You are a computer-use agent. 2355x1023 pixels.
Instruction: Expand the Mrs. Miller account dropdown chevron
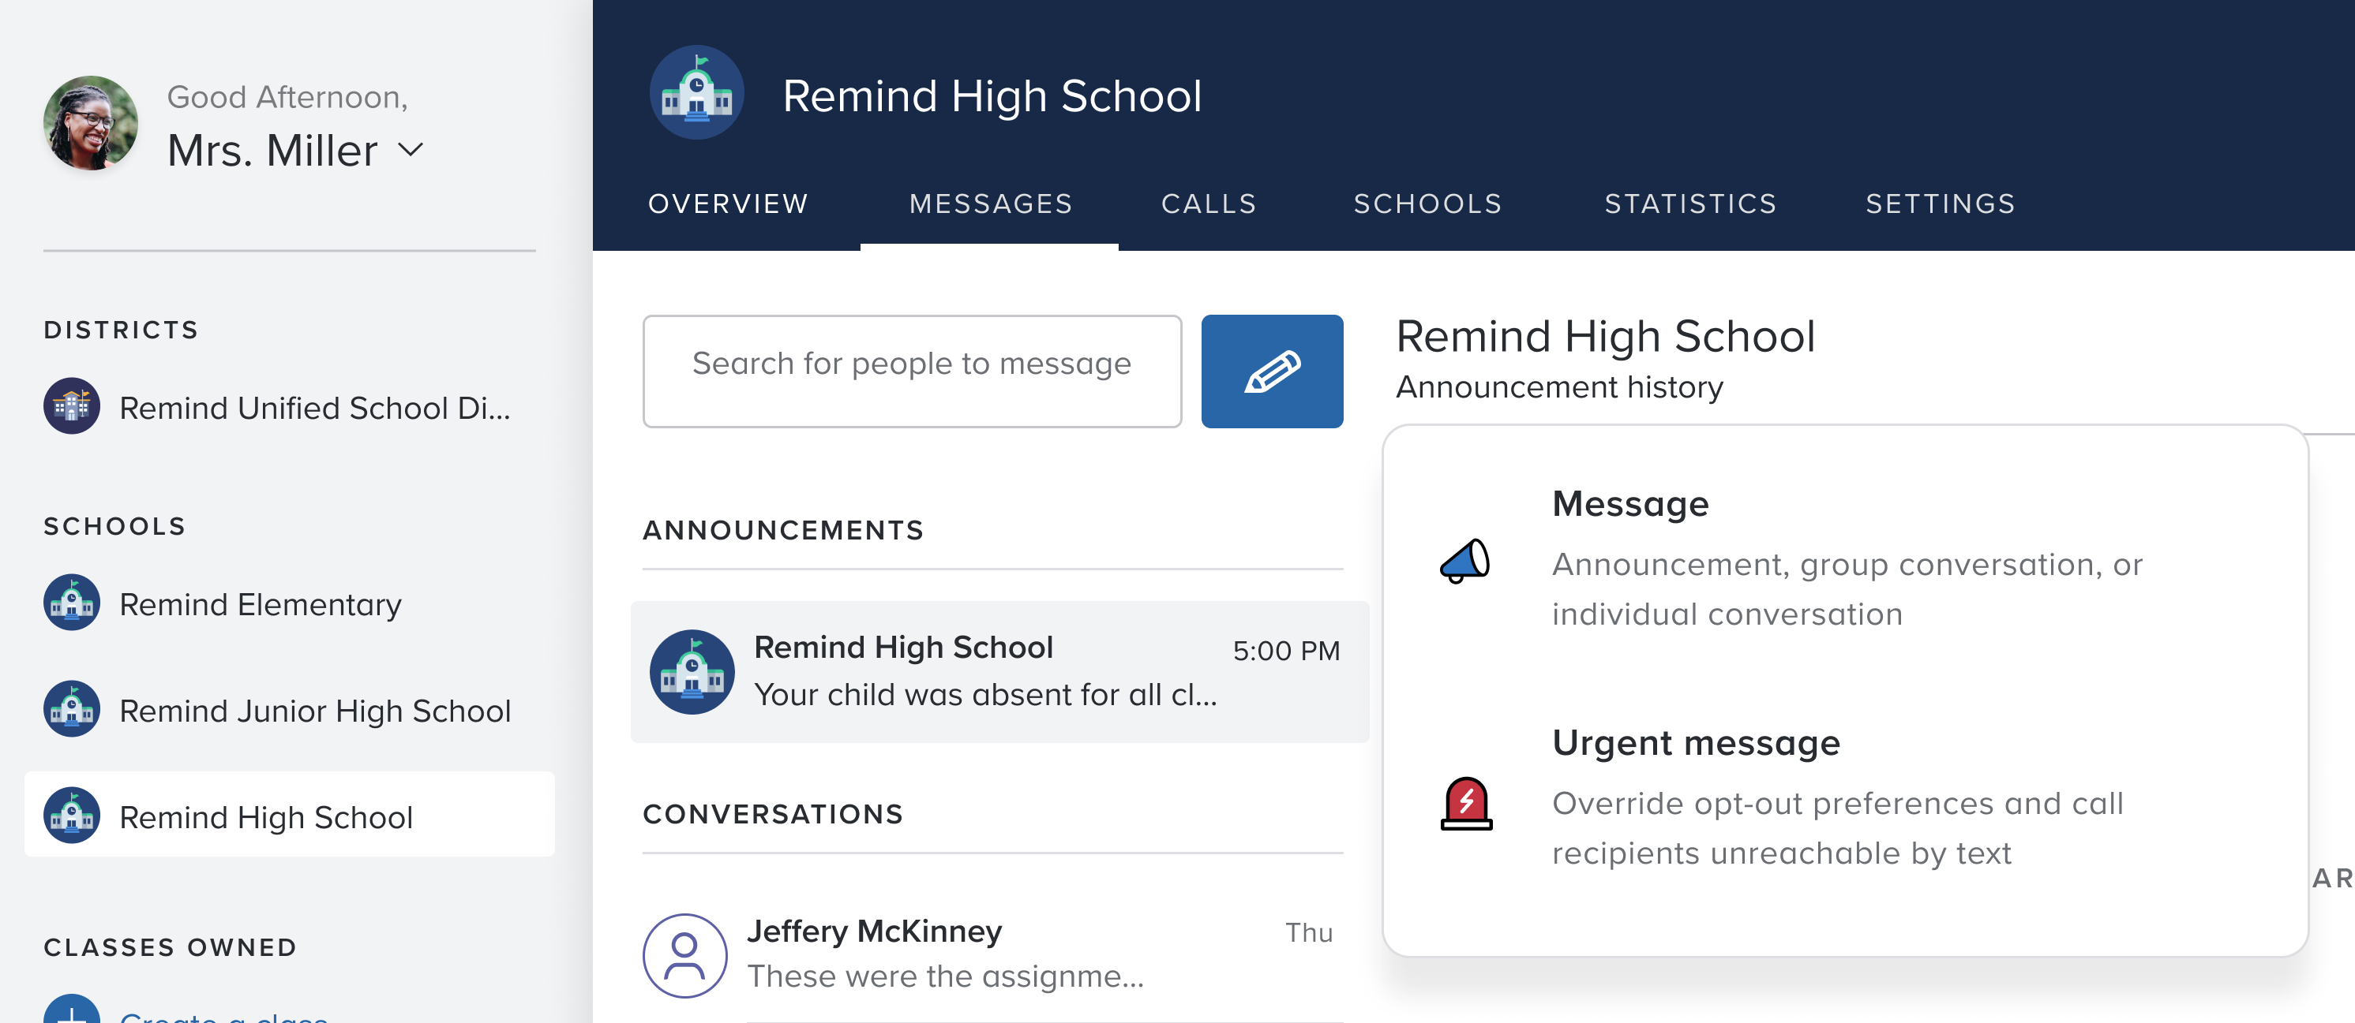411,150
